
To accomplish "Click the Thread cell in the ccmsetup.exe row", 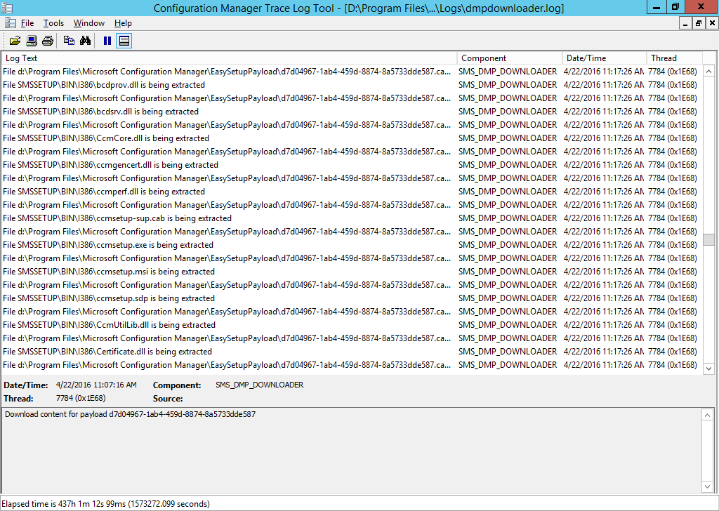I will (673, 245).
